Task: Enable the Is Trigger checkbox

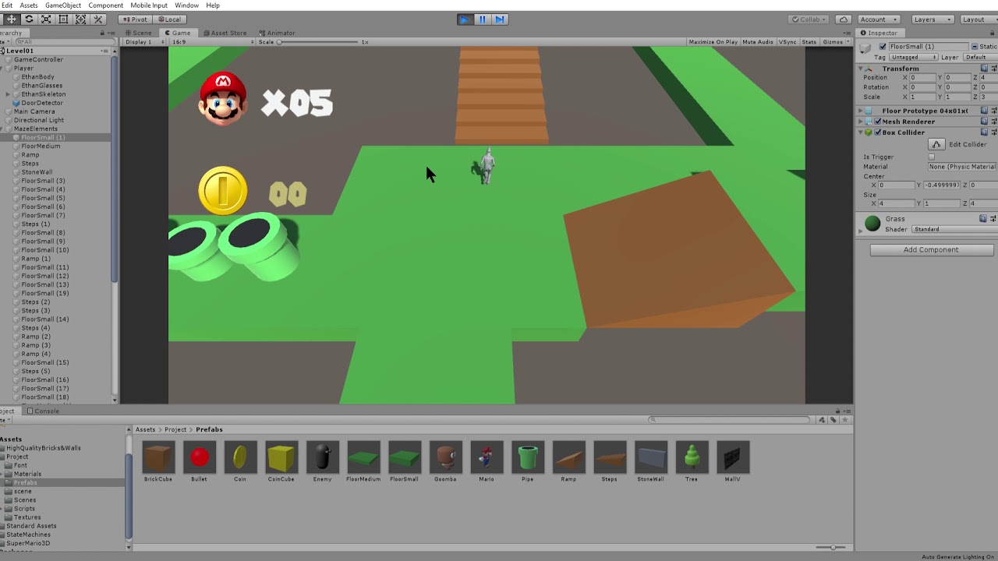Action: 931,157
